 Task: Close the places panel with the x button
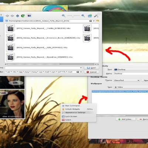[x=1, y=15]
